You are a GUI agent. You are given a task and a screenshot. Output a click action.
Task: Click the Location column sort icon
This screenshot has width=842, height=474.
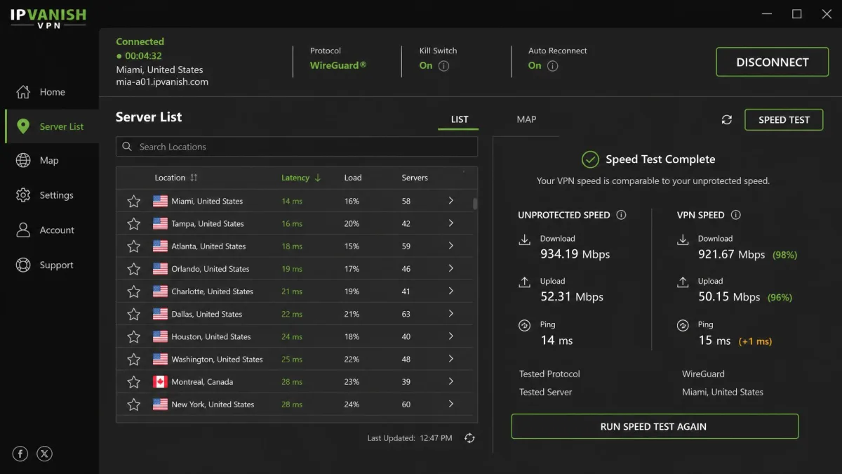pyautogui.click(x=194, y=178)
